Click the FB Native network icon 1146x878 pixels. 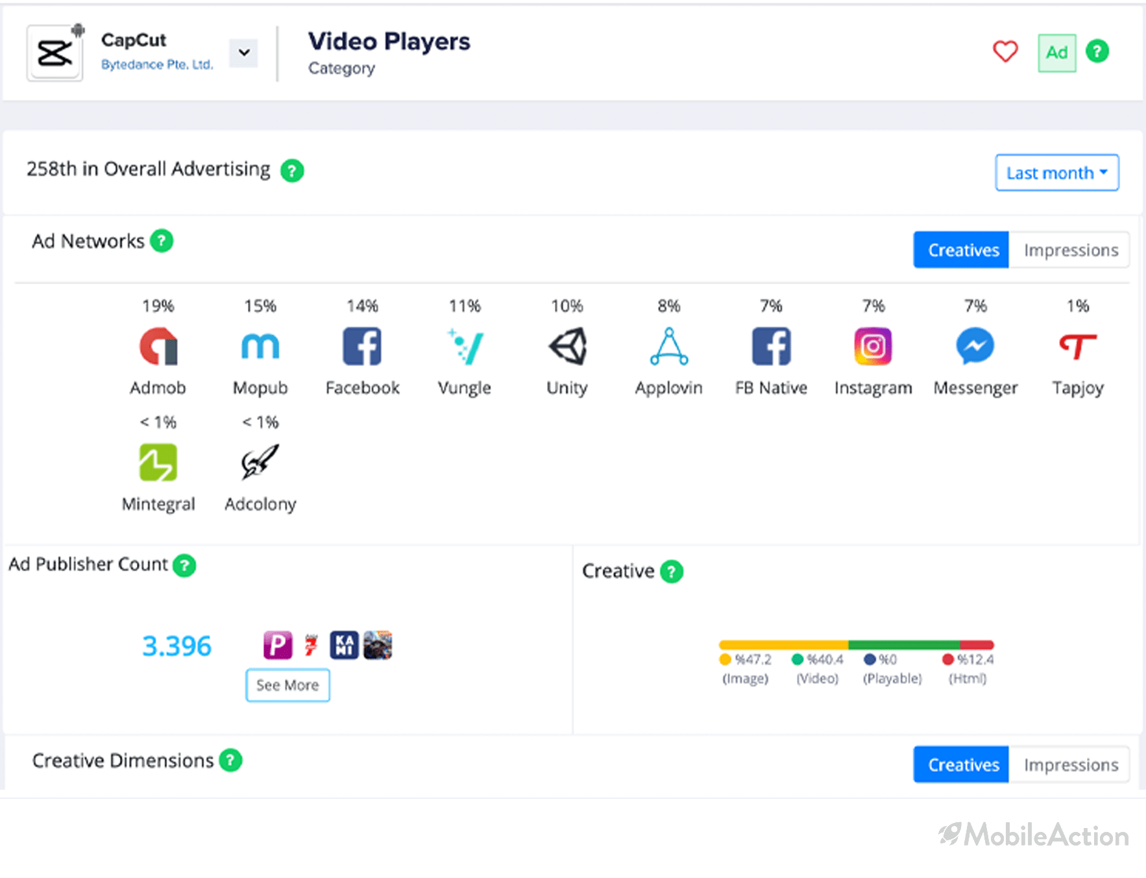click(772, 347)
